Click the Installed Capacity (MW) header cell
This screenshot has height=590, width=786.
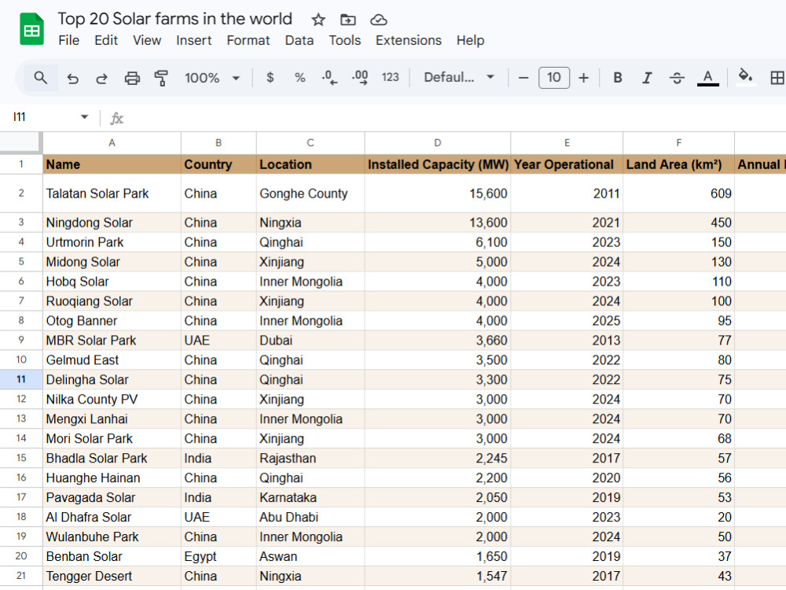point(438,164)
